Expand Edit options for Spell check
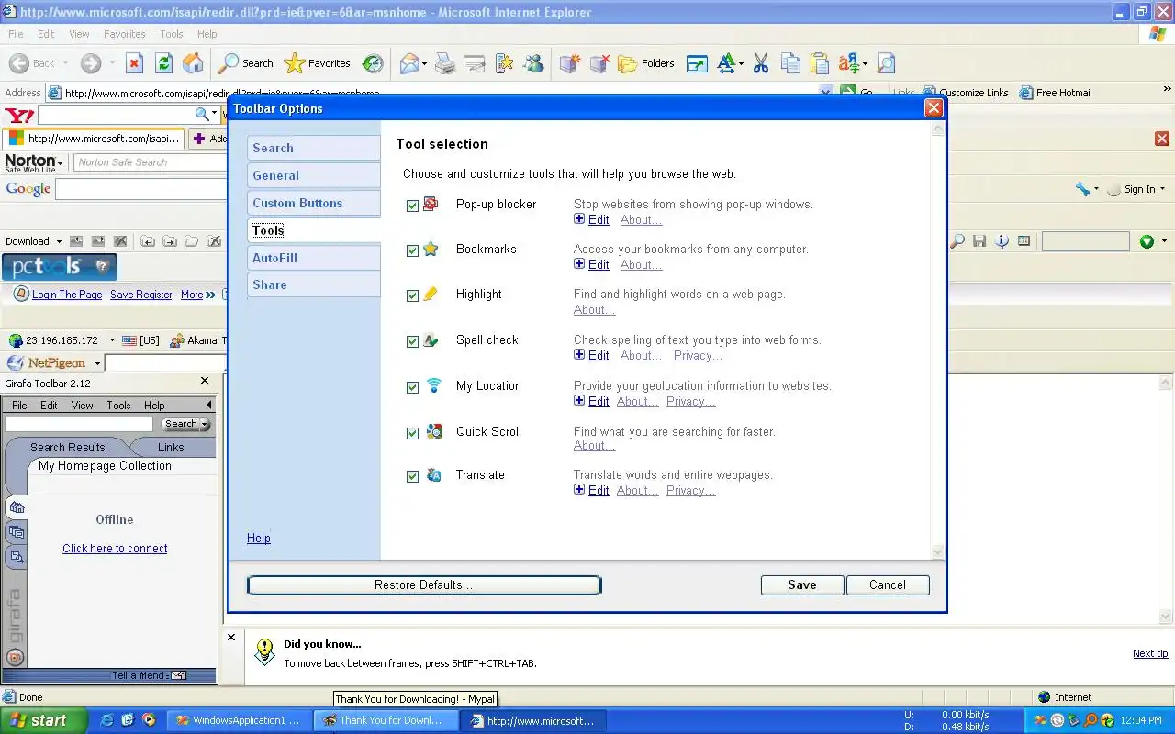This screenshot has height=734, width=1175. (592, 355)
